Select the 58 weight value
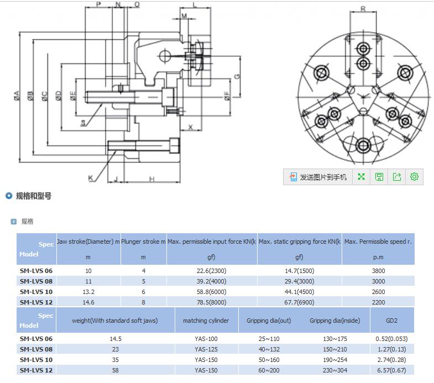This screenshot has height=383, width=434. click(116, 370)
